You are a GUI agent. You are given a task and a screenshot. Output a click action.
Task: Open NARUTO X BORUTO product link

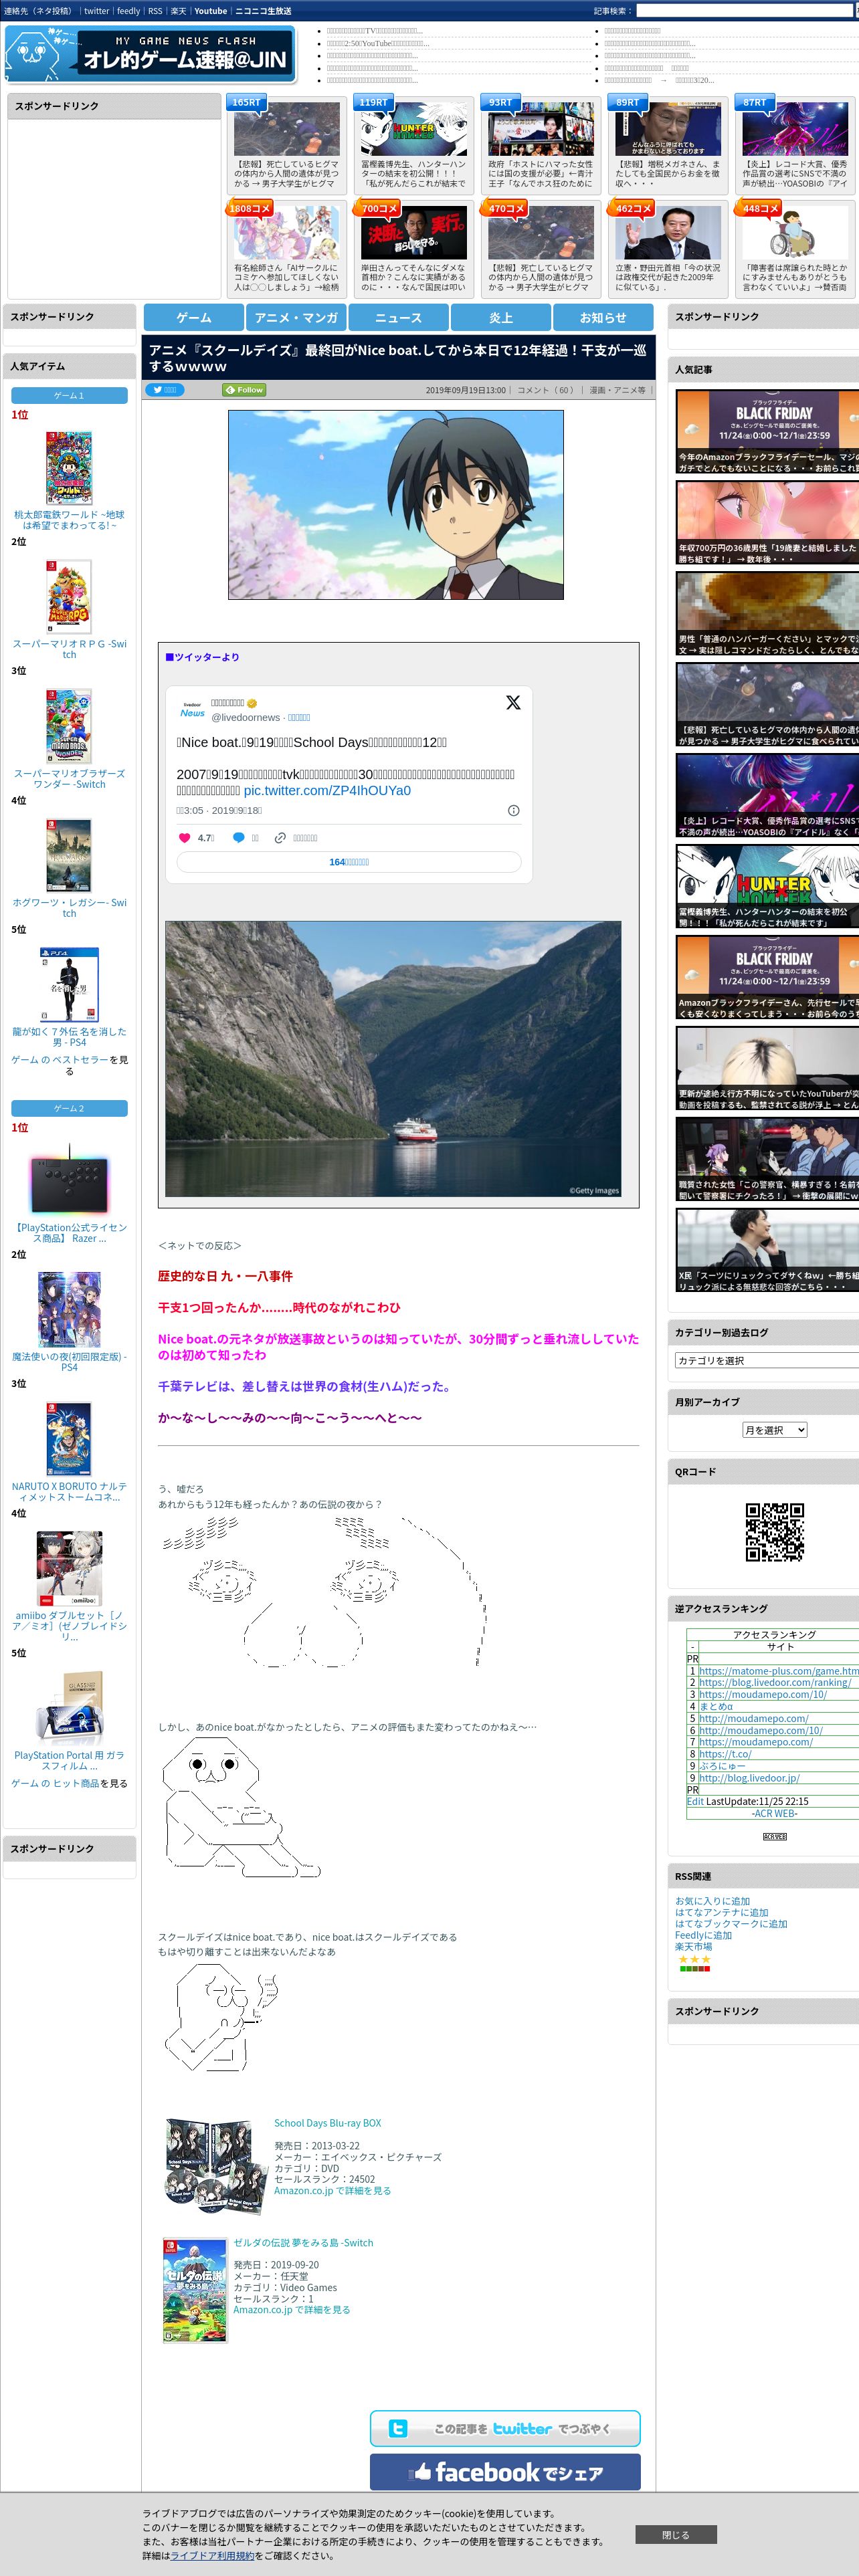click(69, 1491)
